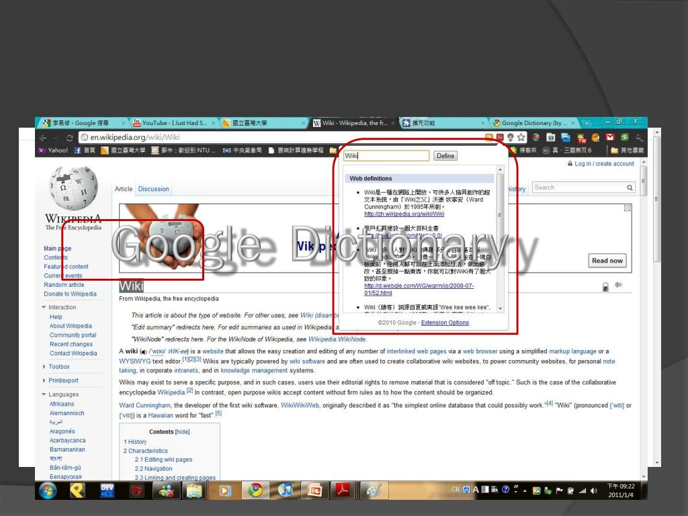Switch to the YouTube browser tab

(174, 124)
